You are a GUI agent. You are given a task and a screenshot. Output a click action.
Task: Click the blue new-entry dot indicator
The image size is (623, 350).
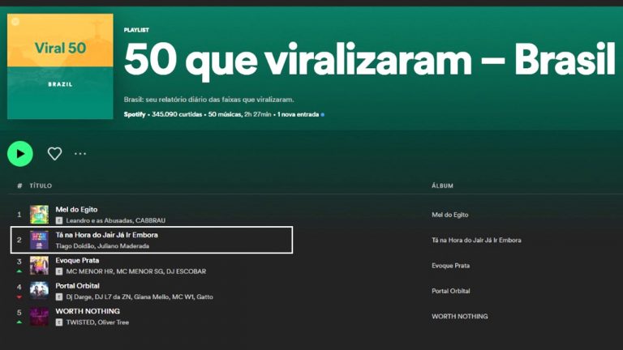click(x=323, y=115)
